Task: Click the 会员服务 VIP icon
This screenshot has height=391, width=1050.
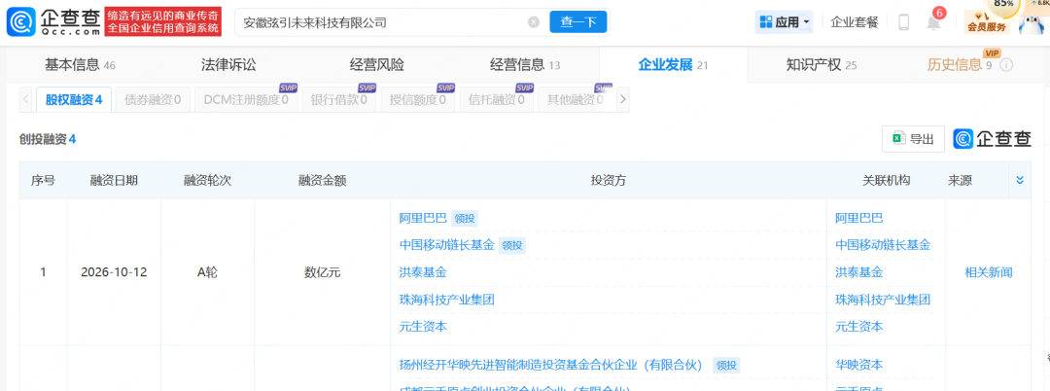Action: [x=987, y=22]
